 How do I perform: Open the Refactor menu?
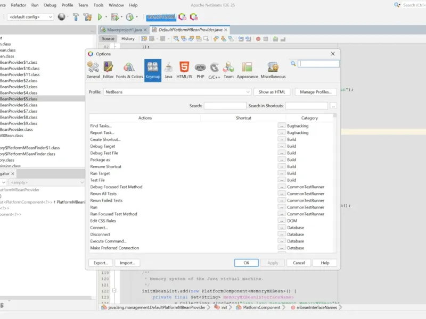[x=19, y=5]
